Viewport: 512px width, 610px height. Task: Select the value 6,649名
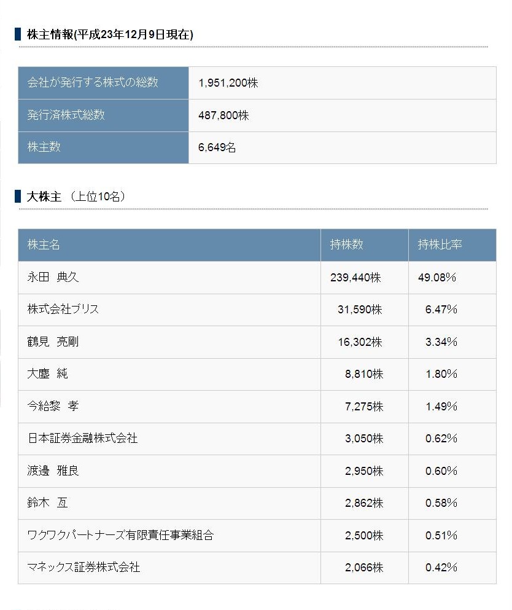pyautogui.click(x=217, y=147)
